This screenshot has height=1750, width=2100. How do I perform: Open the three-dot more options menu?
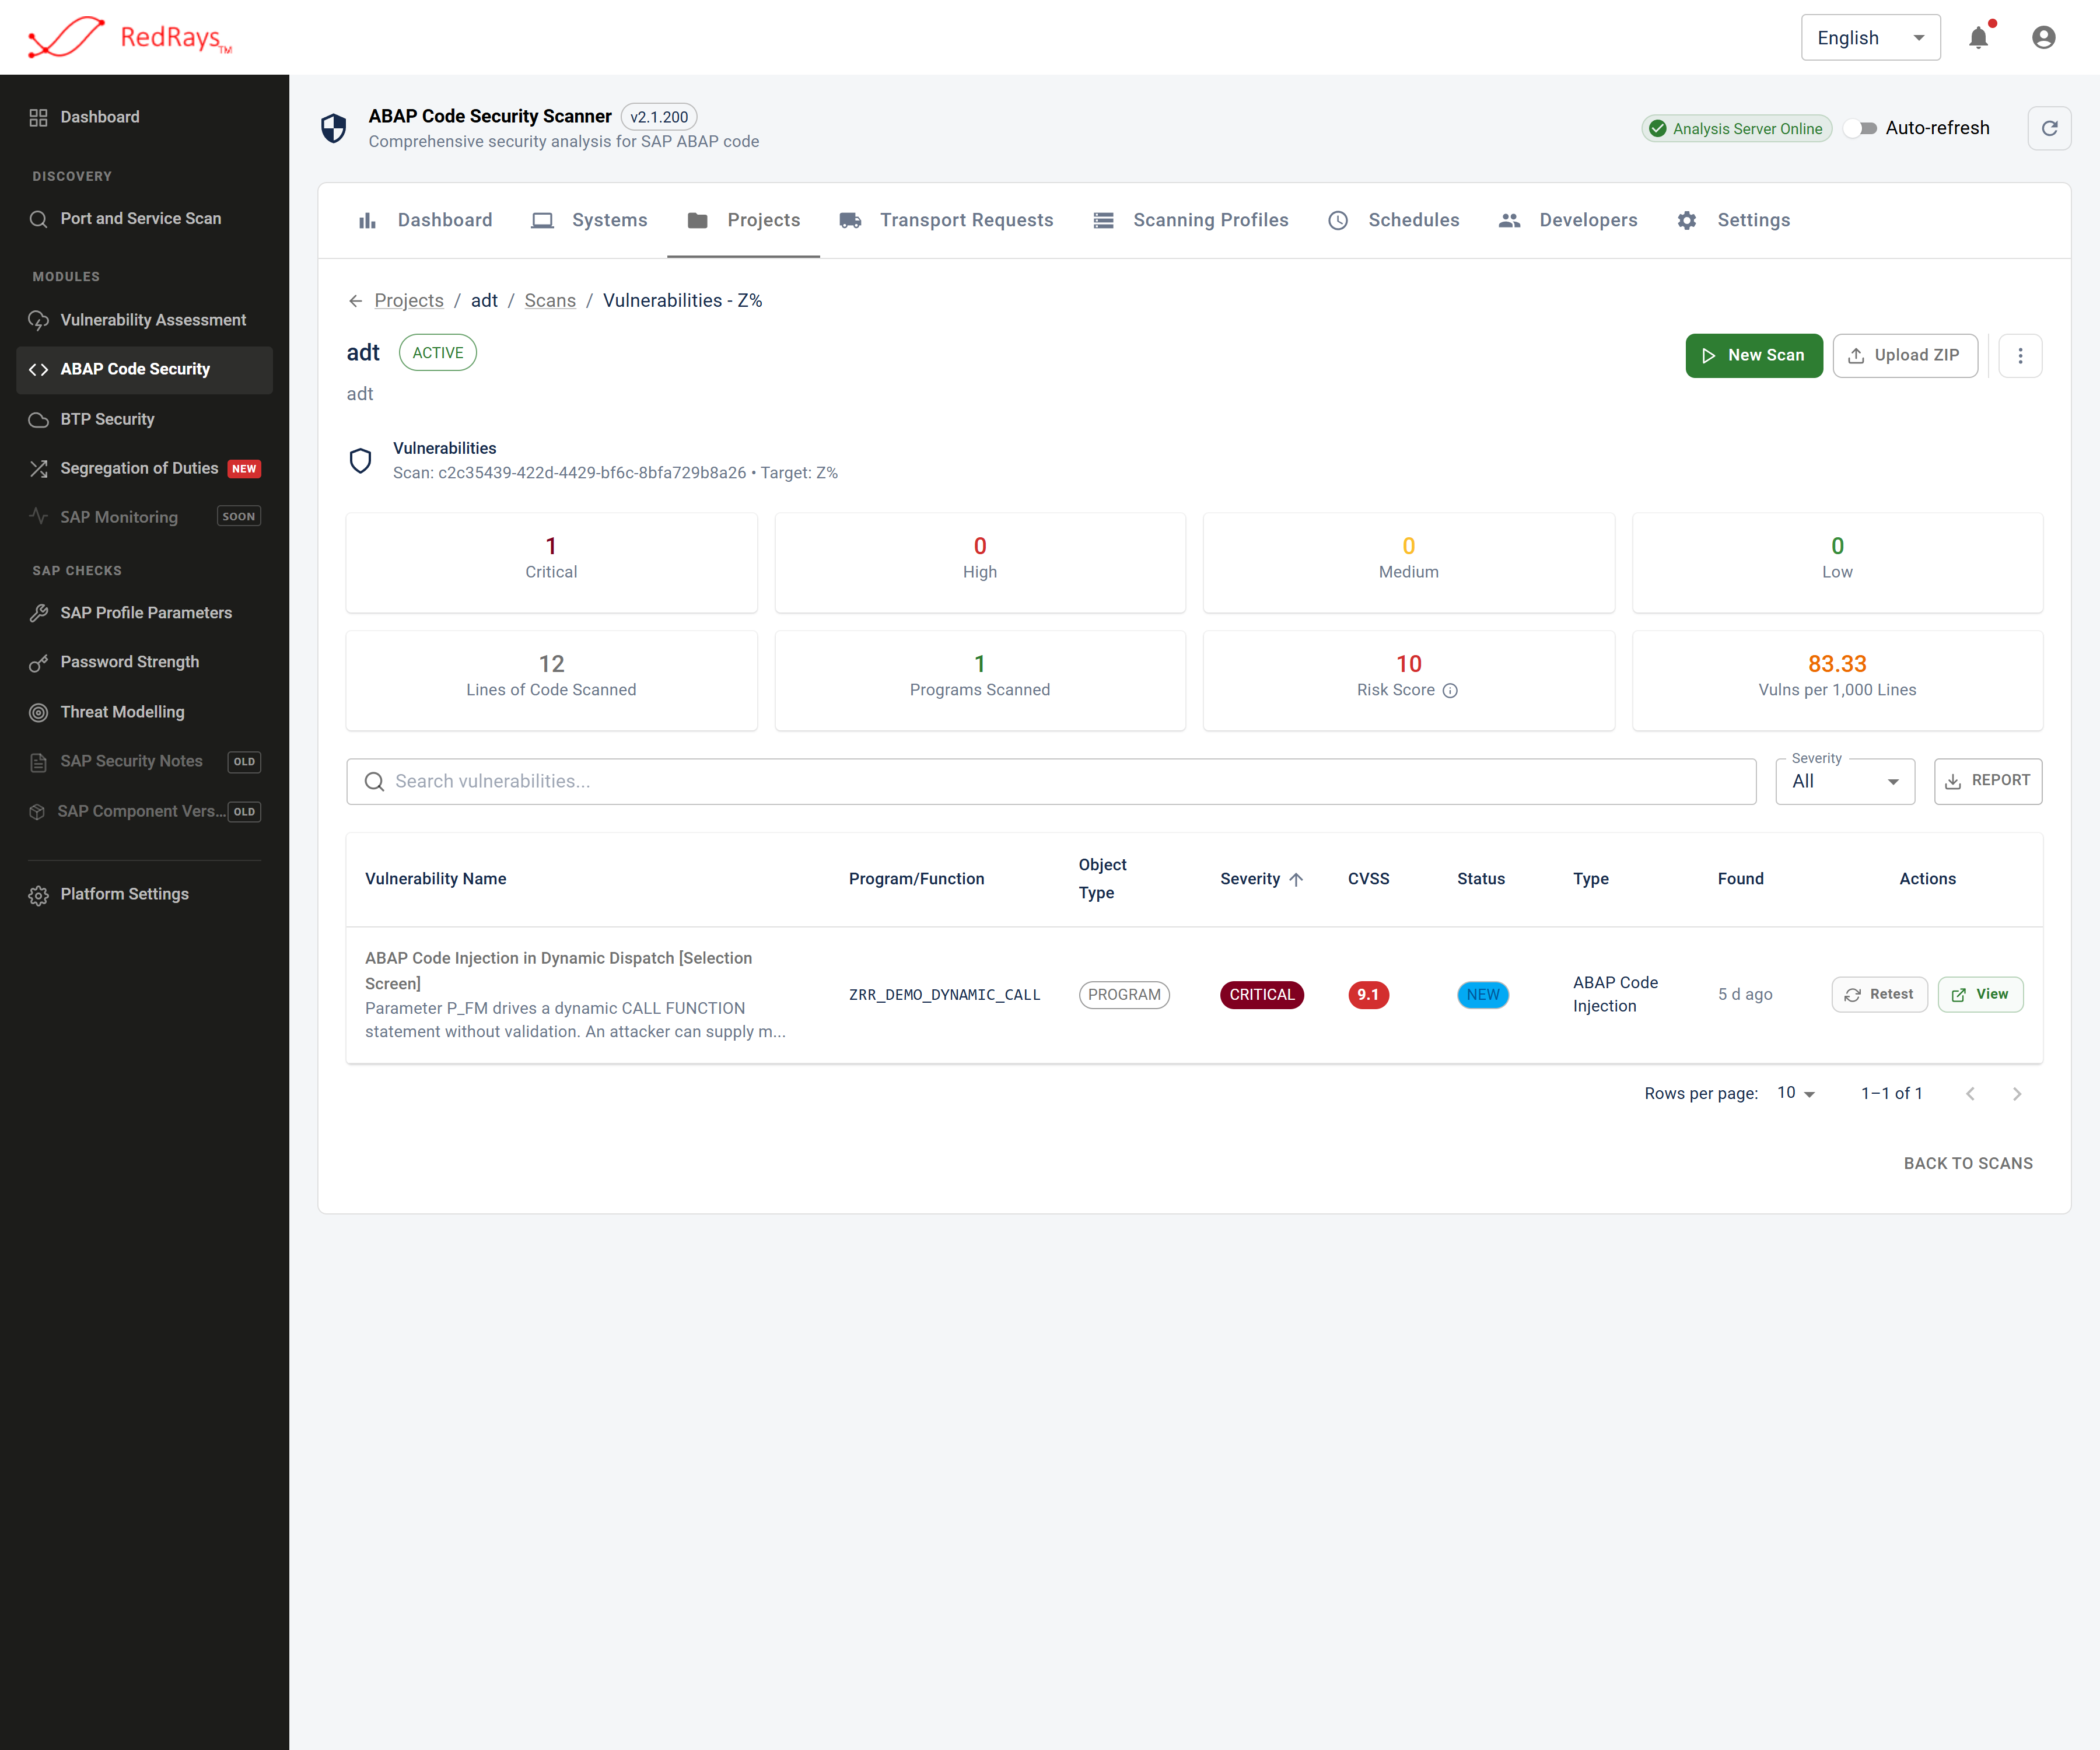coord(2019,356)
